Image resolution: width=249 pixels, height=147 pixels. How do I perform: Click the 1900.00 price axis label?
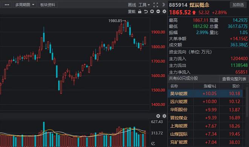158,32
